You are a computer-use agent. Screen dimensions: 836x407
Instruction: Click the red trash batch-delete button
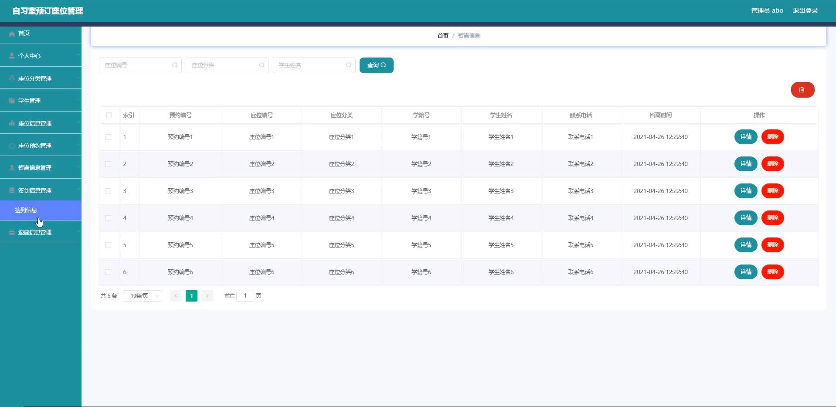click(802, 90)
